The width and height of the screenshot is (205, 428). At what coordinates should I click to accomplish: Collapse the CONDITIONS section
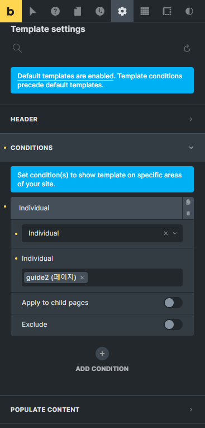[x=102, y=148]
